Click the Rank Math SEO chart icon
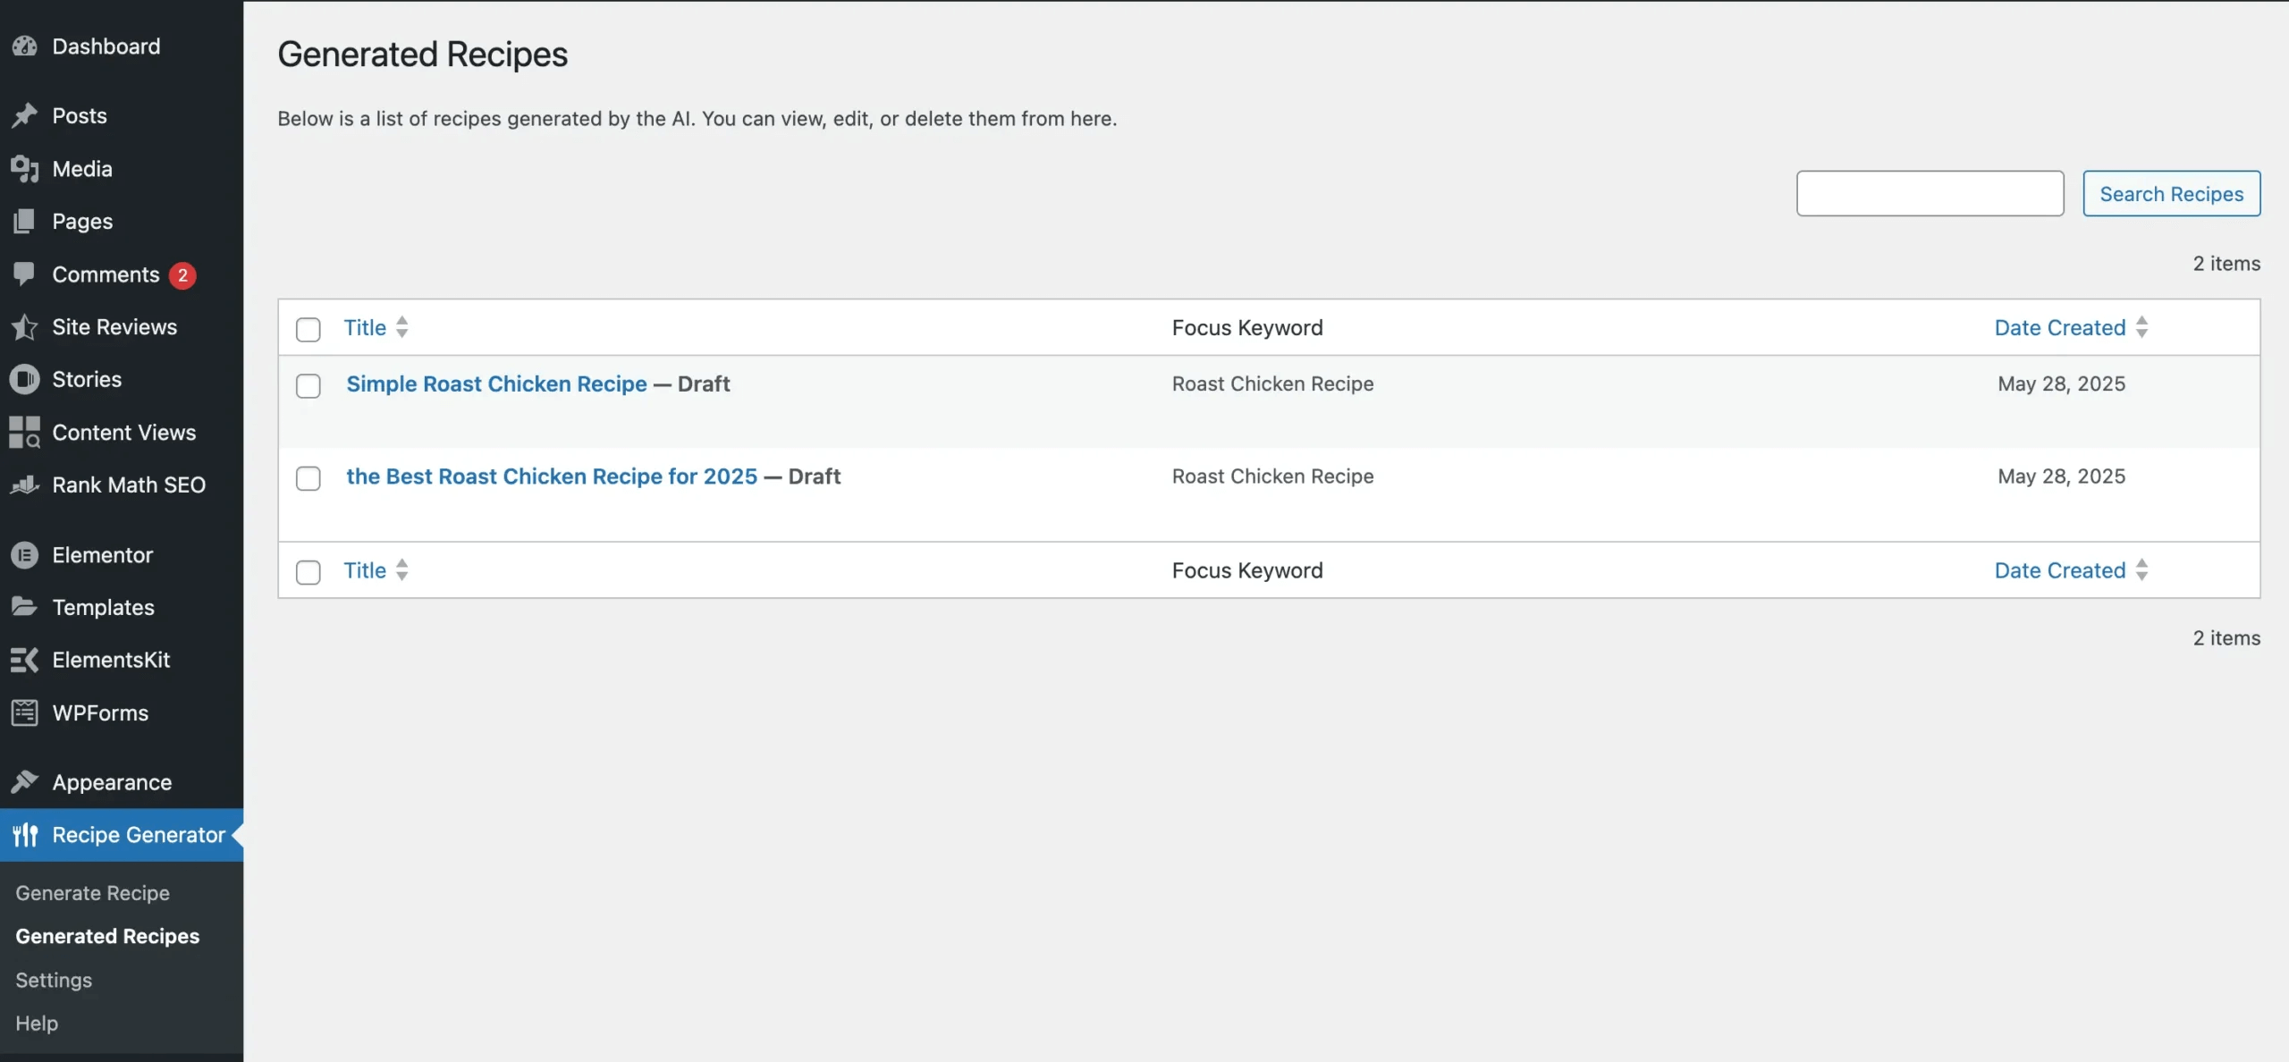This screenshot has width=2289, height=1062. [x=24, y=485]
